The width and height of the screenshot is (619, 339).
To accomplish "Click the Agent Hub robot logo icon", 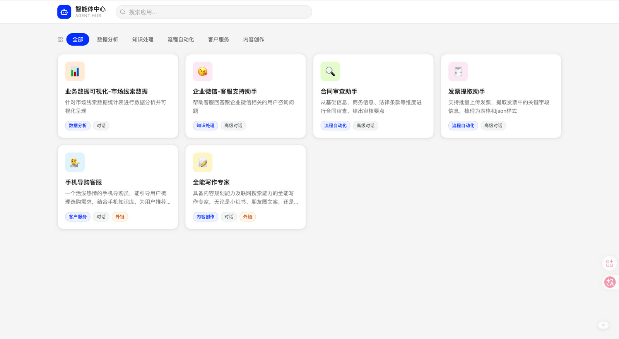I will pos(64,12).
